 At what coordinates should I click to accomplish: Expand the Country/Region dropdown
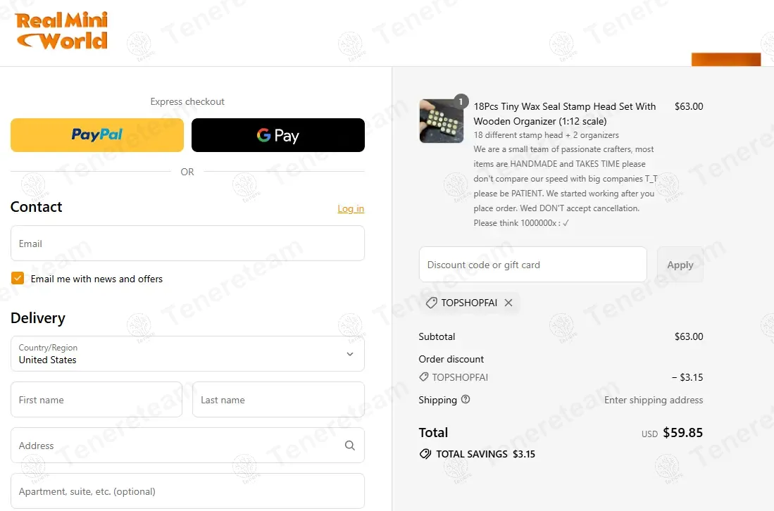click(187, 353)
